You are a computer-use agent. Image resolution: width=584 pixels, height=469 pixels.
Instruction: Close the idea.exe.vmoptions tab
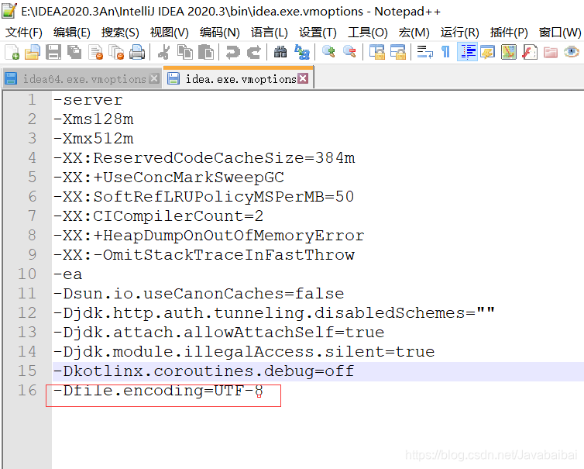click(x=303, y=78)
